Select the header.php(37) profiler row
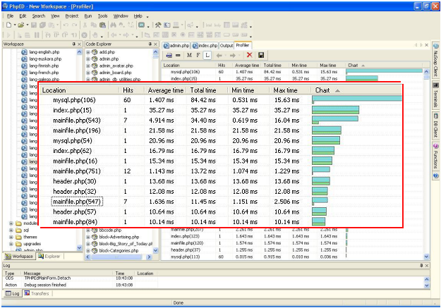This screenshot has width=441, height=308. pos(253,250)
